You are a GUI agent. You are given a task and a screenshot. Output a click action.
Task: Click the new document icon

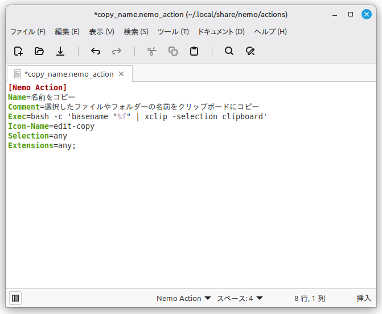pos(18,51)
